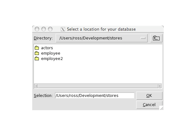The image size is (195, 137).
Task: Pick the employee folder name in the list
Action: coord(51,53)
